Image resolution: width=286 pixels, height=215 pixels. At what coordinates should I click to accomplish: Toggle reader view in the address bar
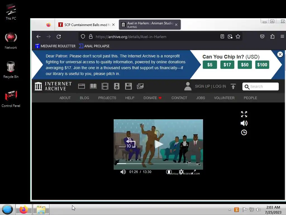(222, 37)
